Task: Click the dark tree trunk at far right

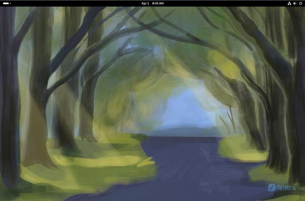Action: (298, 97)
